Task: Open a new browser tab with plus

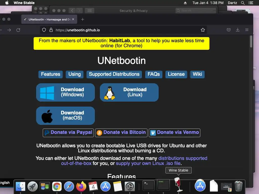Action: pos(83,19)
